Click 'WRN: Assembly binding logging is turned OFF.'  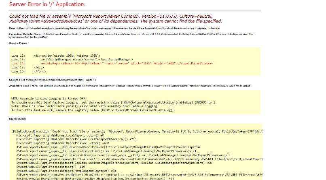coord(49,99)
